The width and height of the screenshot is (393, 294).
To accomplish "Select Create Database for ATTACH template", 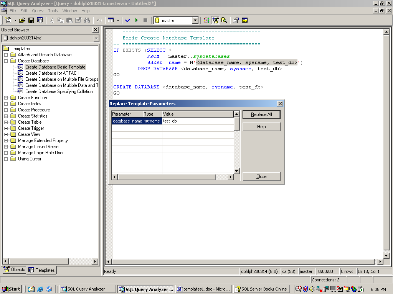I will (52, 73).
